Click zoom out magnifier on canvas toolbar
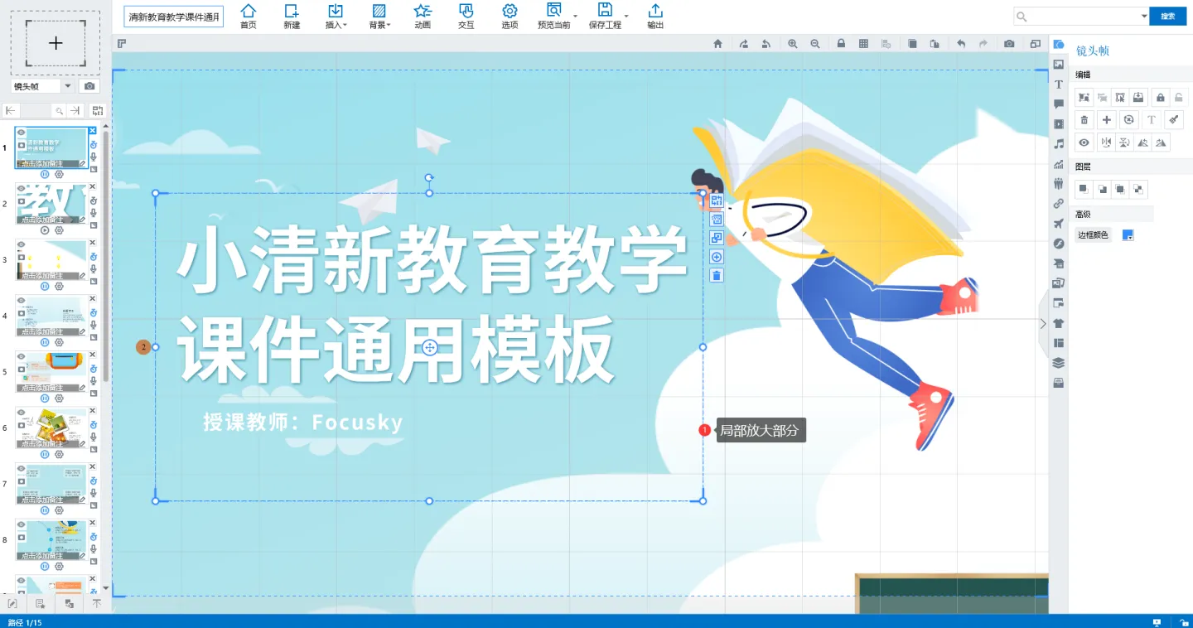 815,44
